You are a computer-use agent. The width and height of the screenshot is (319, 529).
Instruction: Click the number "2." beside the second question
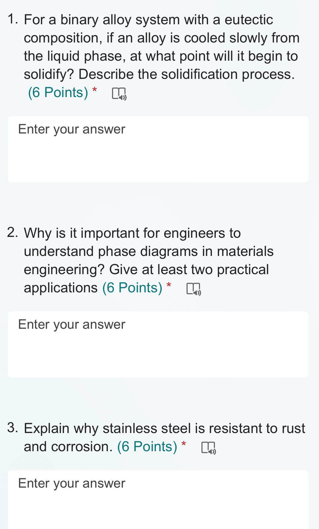(13, 233)
